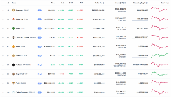Click the Shiba Inu circulating supply progress bar
Viewport: 171px width, 97px height.
pos(140,21)
